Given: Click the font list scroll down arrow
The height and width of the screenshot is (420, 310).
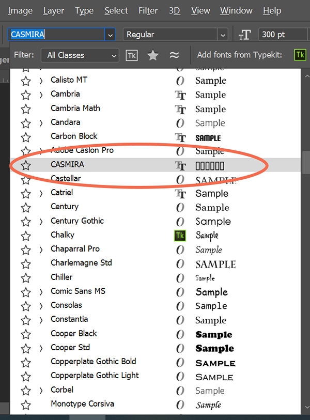Looking at the screenshot, I should [x=307, y=408].
